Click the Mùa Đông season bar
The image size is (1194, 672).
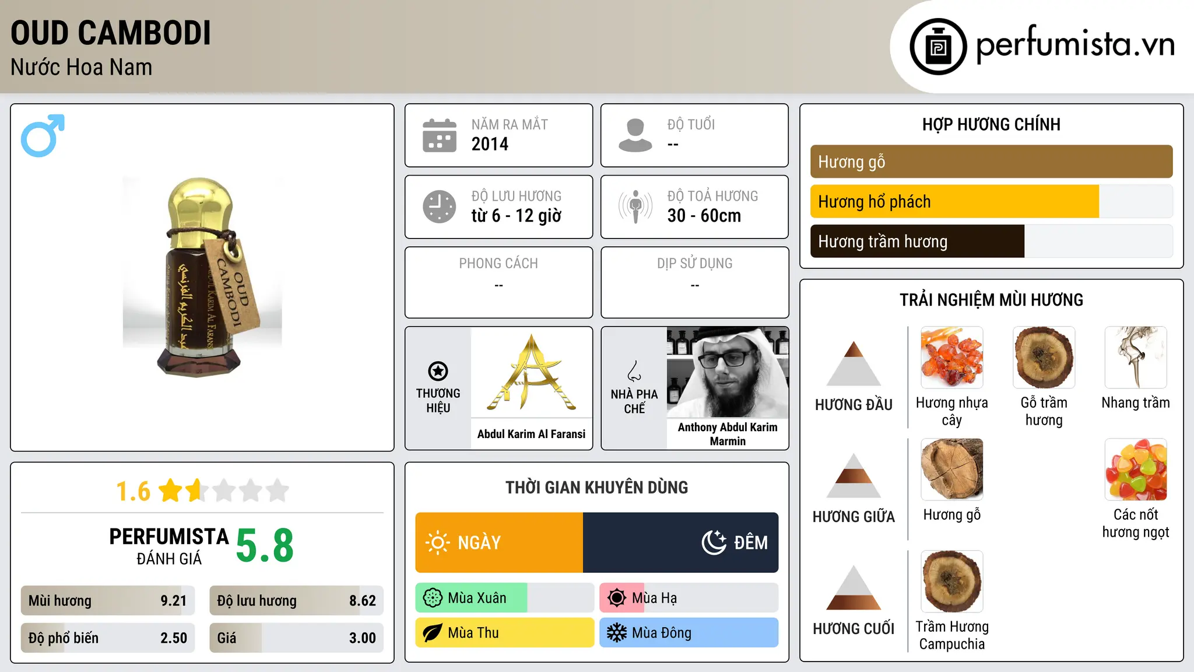[x=689, y=633]
